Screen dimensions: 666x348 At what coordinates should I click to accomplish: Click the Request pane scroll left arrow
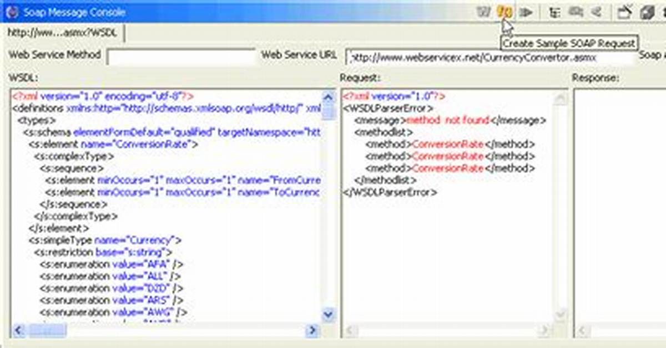(x=351, y=331)
